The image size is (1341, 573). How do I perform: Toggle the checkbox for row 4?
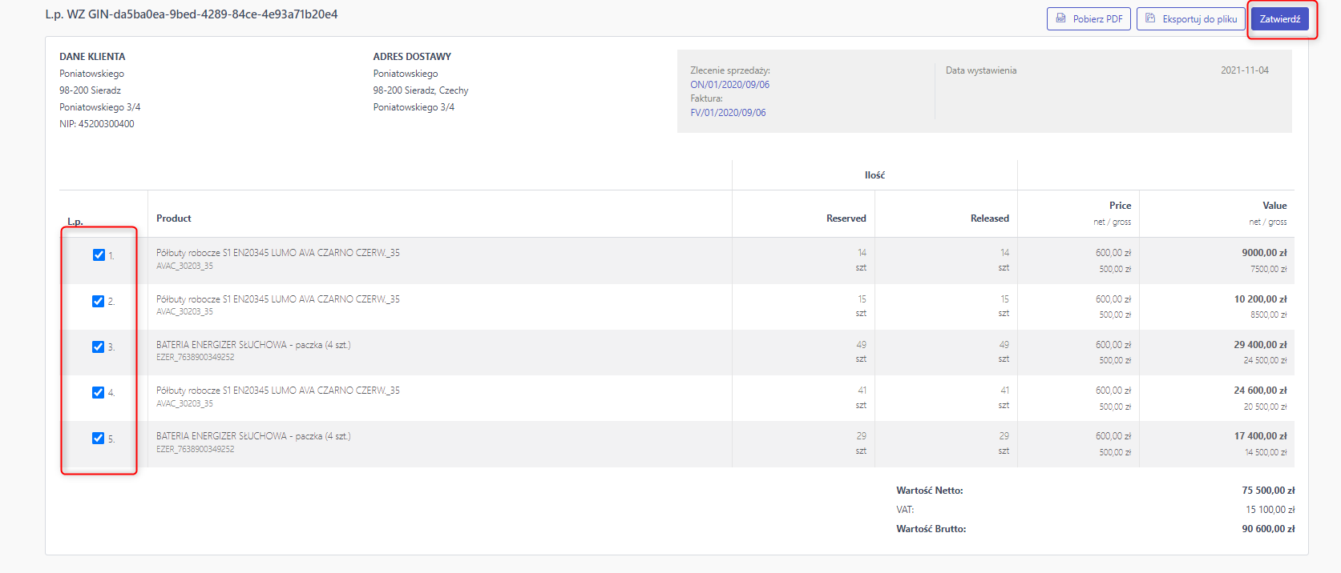[x=99, y=392]
